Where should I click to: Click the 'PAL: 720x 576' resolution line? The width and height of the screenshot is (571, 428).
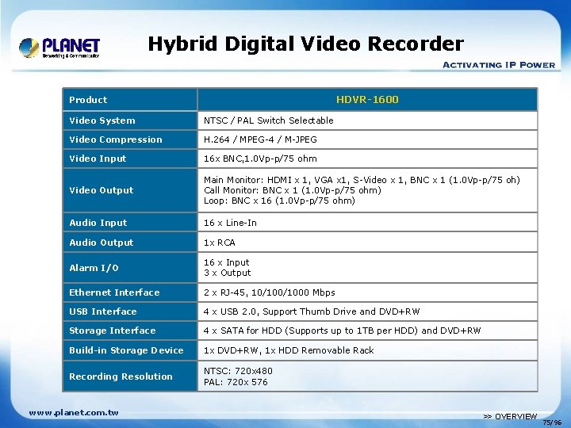(x=236, y=382)
